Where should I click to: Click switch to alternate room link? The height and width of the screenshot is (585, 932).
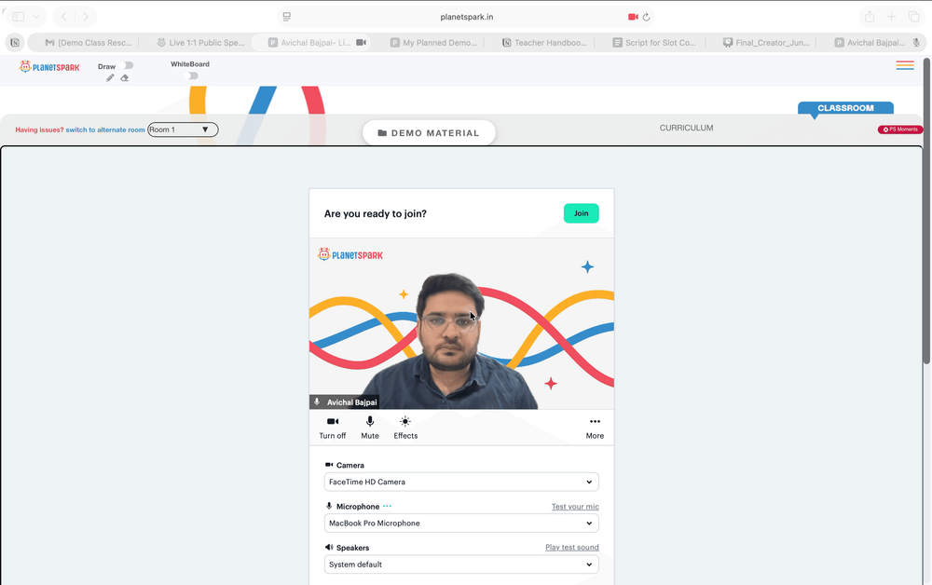(x=105, y=129)
